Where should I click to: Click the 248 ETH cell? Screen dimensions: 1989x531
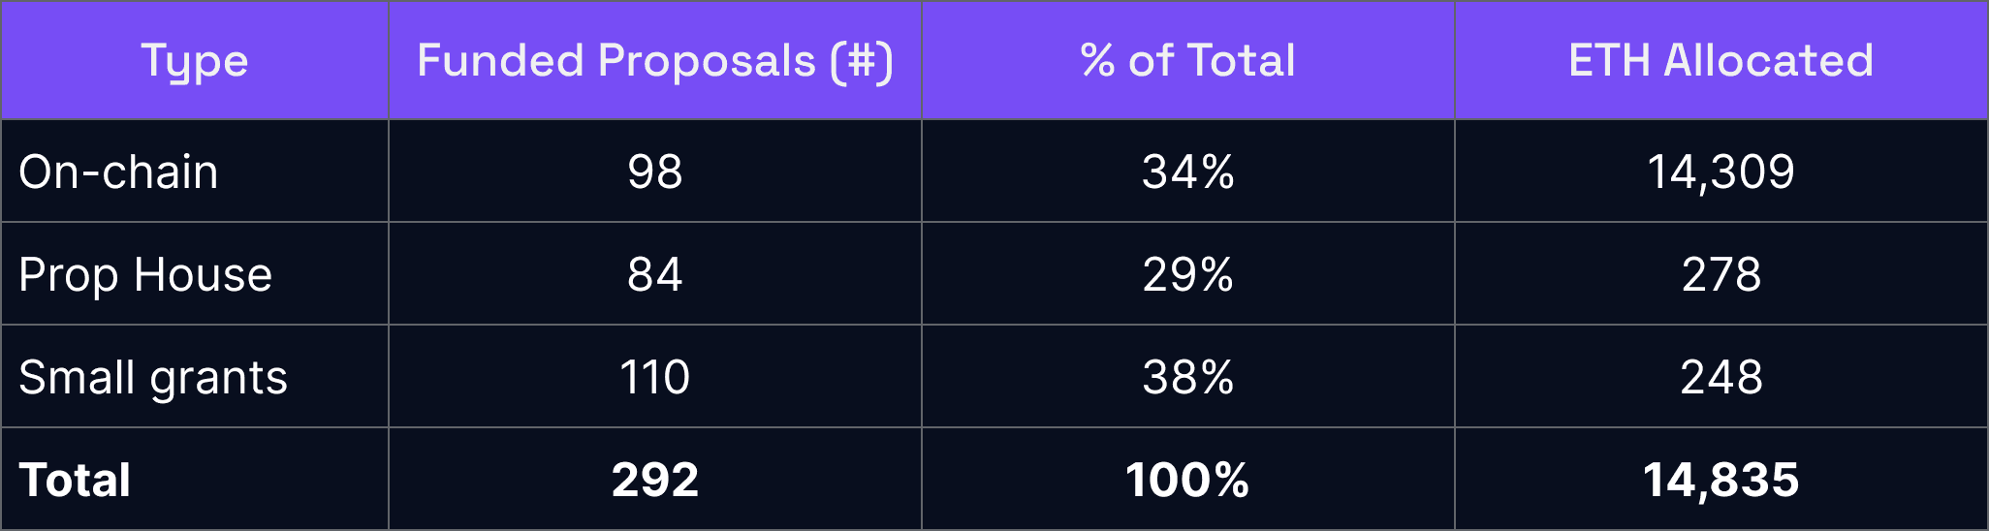click(1721, 377)
